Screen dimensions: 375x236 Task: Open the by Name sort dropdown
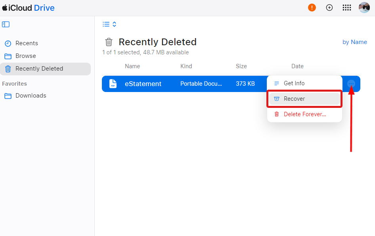click(355, 42)
